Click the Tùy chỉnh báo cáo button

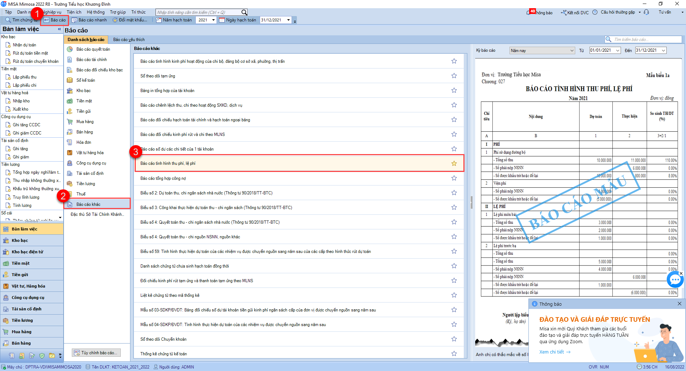[x=96, y=353]
